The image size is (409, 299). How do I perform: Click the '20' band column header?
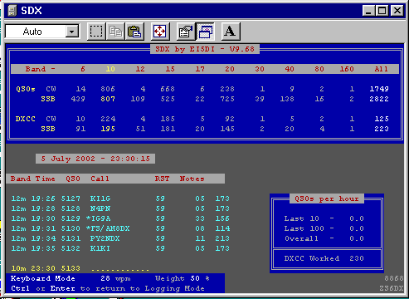tap(230, 69)
